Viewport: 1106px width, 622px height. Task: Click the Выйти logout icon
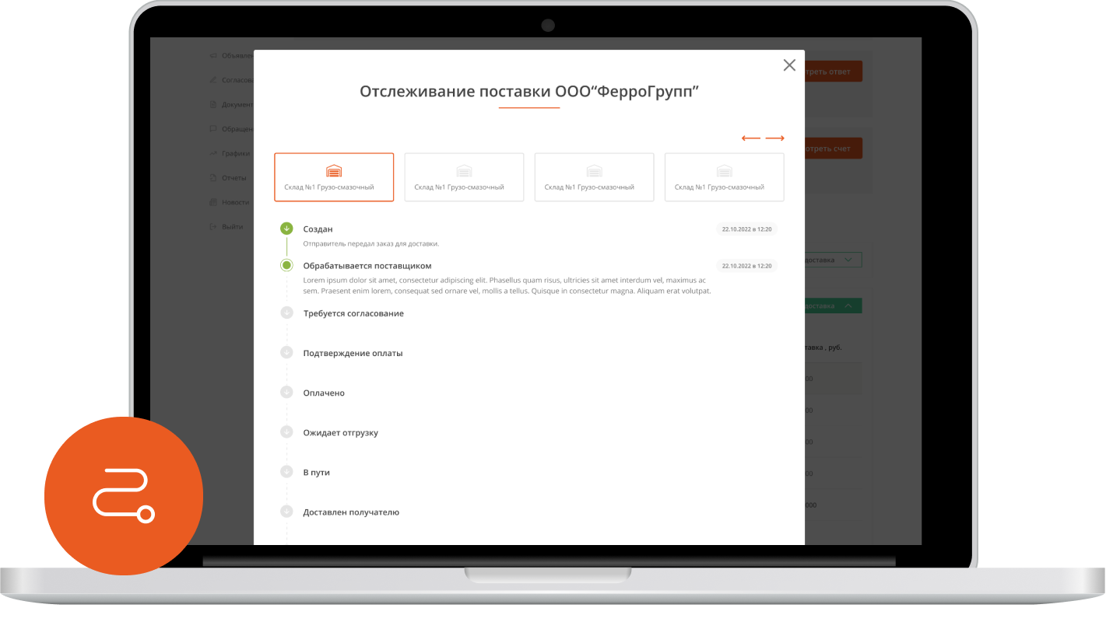(x=212, y=225)
